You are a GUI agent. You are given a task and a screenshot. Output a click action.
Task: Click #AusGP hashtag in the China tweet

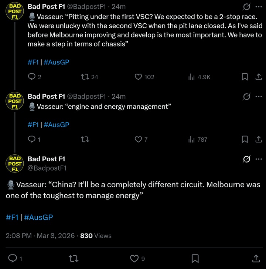click(38, 217)
